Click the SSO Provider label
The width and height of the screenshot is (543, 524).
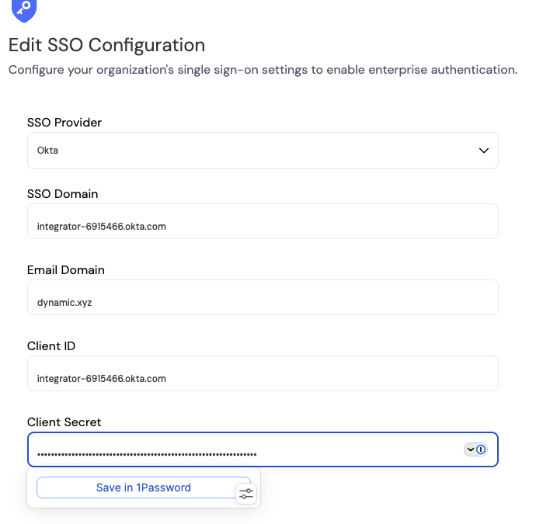coord(64,123)
